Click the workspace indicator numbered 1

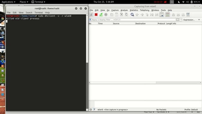[172, 2]
